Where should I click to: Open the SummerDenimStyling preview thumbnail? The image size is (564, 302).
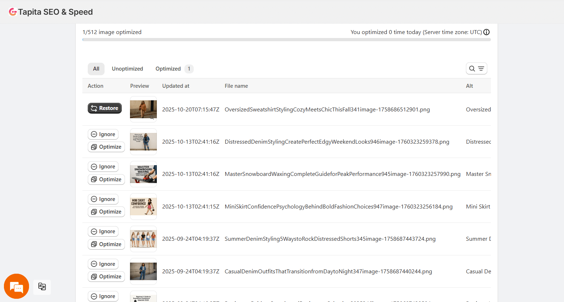[x=143, y=239]
